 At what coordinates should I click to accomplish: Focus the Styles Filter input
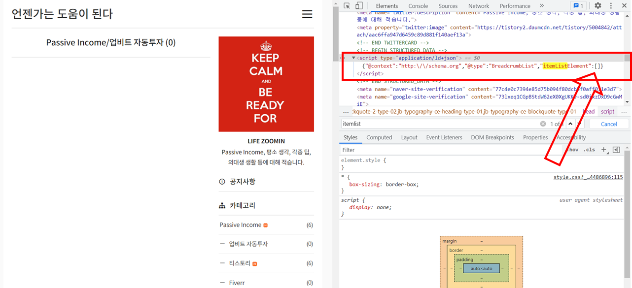click(x=451, y=150)
